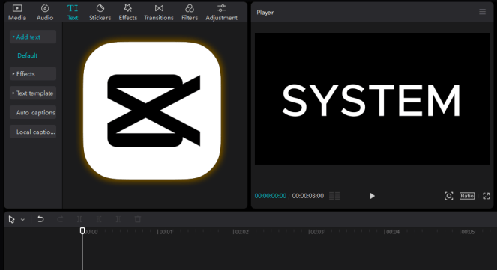Screen dimensions: 497x270
Task: Click the Auto captions button
Action: pyautogui.click(x=33, y=112)
